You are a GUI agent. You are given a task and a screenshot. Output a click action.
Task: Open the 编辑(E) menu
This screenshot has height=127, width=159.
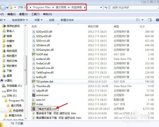coord(12,14)
